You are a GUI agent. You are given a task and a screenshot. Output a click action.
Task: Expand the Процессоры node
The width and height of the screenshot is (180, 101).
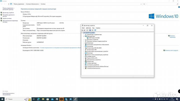pyautogui.click(x=84, y=61)
